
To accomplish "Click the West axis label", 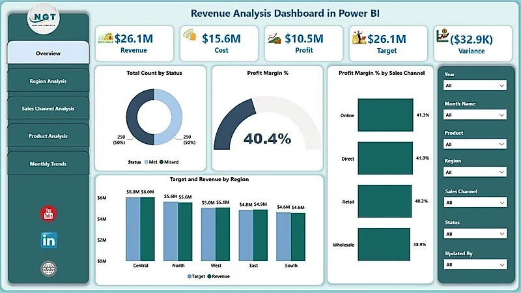I will [x=216, y=266].
